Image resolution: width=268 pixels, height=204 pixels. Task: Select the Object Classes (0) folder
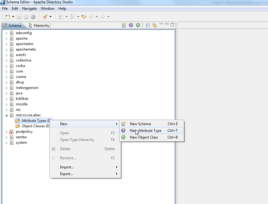33,126
